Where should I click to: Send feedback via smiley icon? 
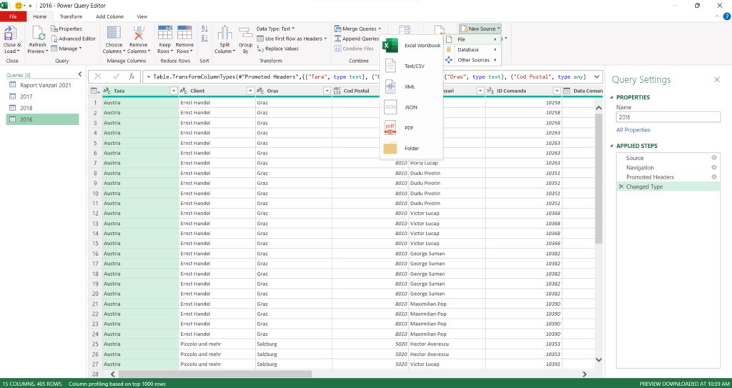point(19,6)
